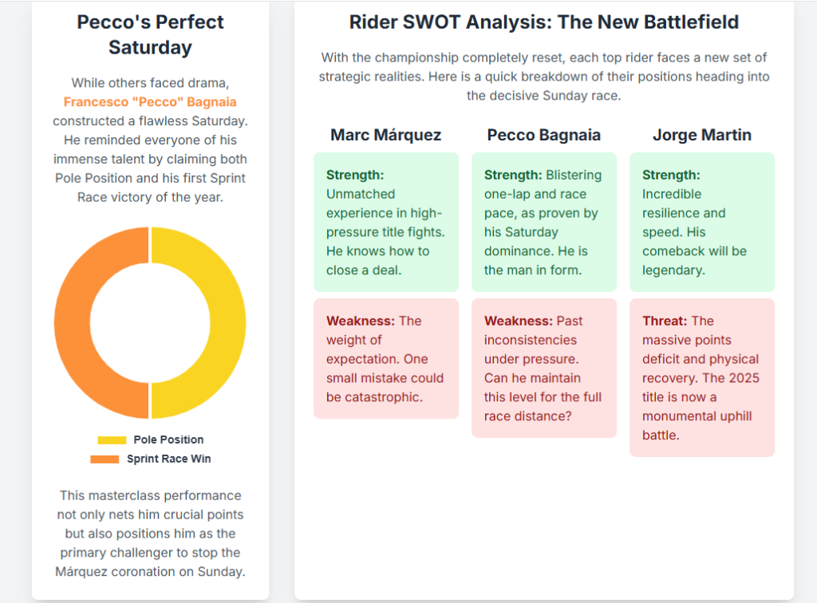817x603 pixels.
Task: Open Marc Márquez's red Weakness card
Action: (386, 358)
